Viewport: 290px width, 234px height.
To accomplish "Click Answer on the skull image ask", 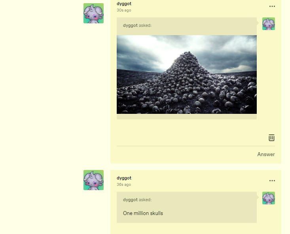I will [x=266, y=154].
